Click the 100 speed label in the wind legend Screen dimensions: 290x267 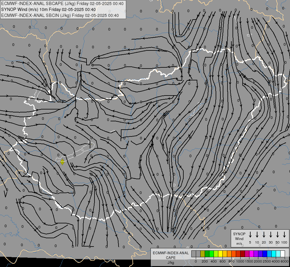[x=284, y=242]
